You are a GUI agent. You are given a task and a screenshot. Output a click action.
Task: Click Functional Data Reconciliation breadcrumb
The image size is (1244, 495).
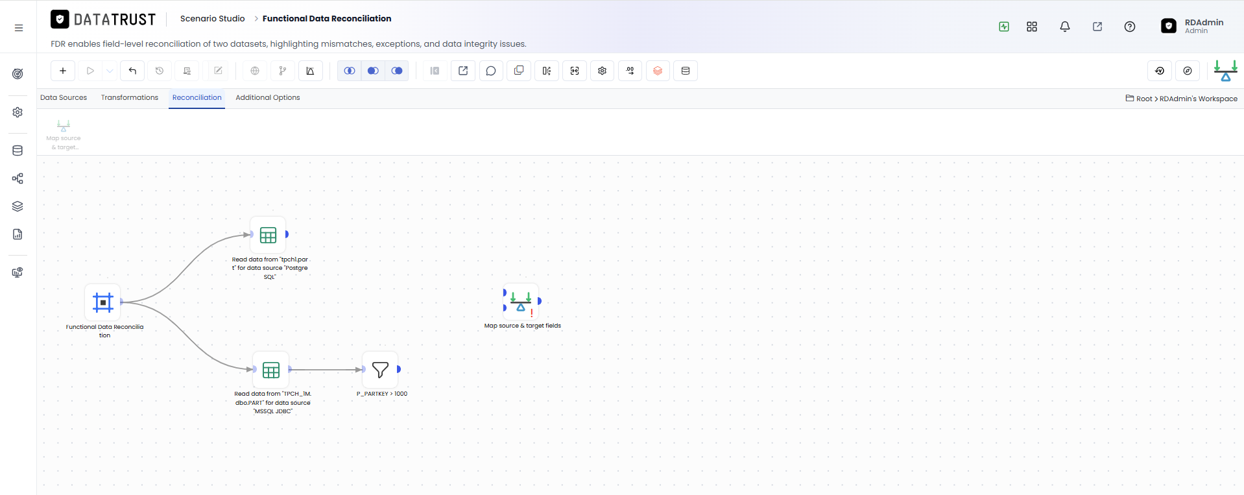click(x=327, y=19)
